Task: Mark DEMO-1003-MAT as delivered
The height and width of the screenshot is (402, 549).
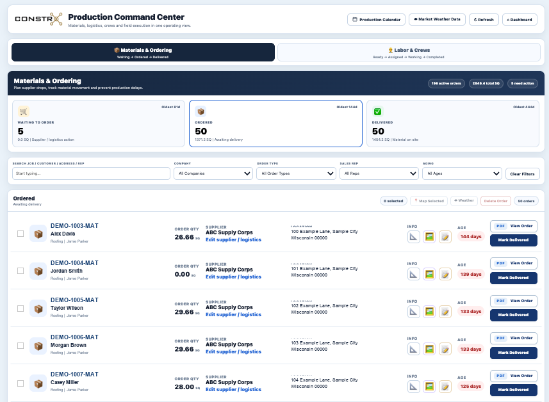Action: (x=513, y=240)
